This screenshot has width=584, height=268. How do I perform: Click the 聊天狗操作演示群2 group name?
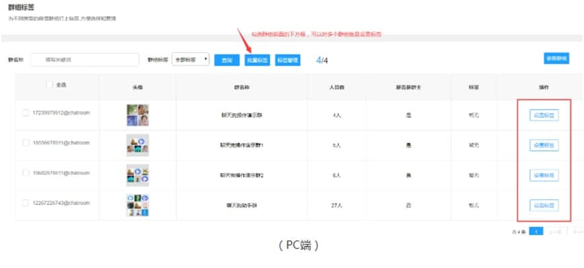tap(242, 175)
